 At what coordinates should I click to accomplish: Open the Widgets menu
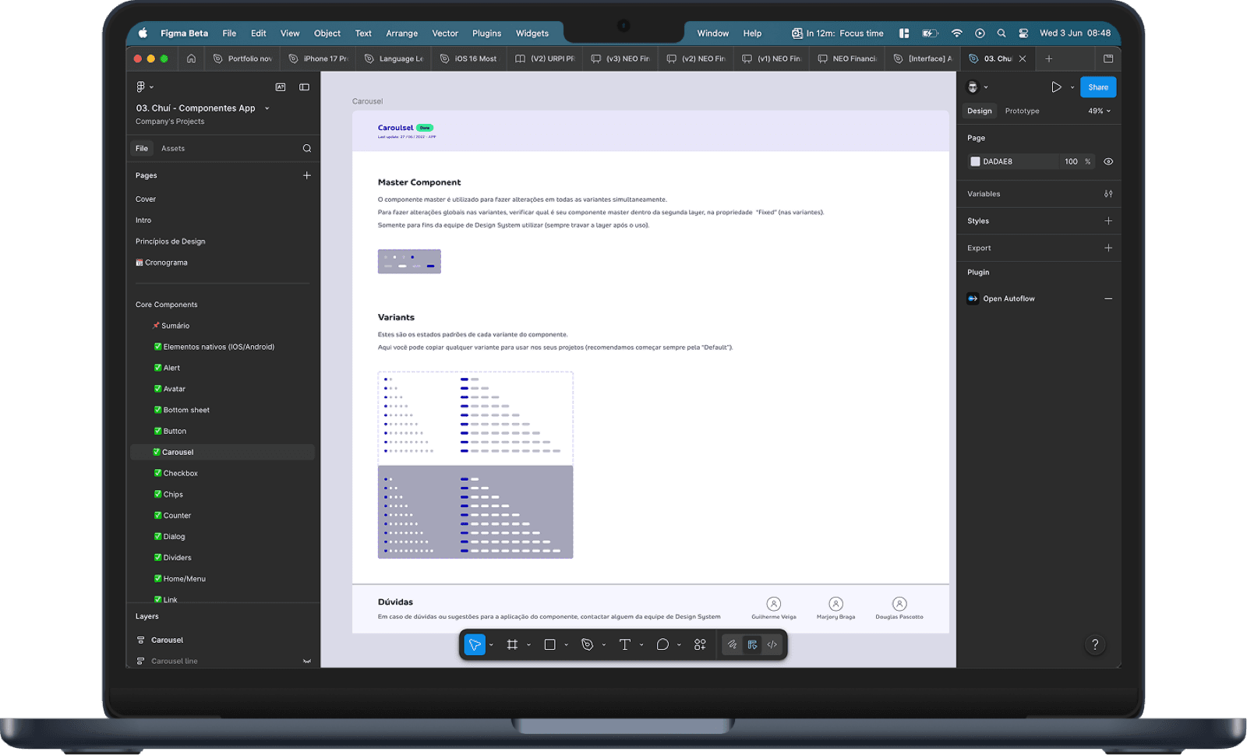532,34
